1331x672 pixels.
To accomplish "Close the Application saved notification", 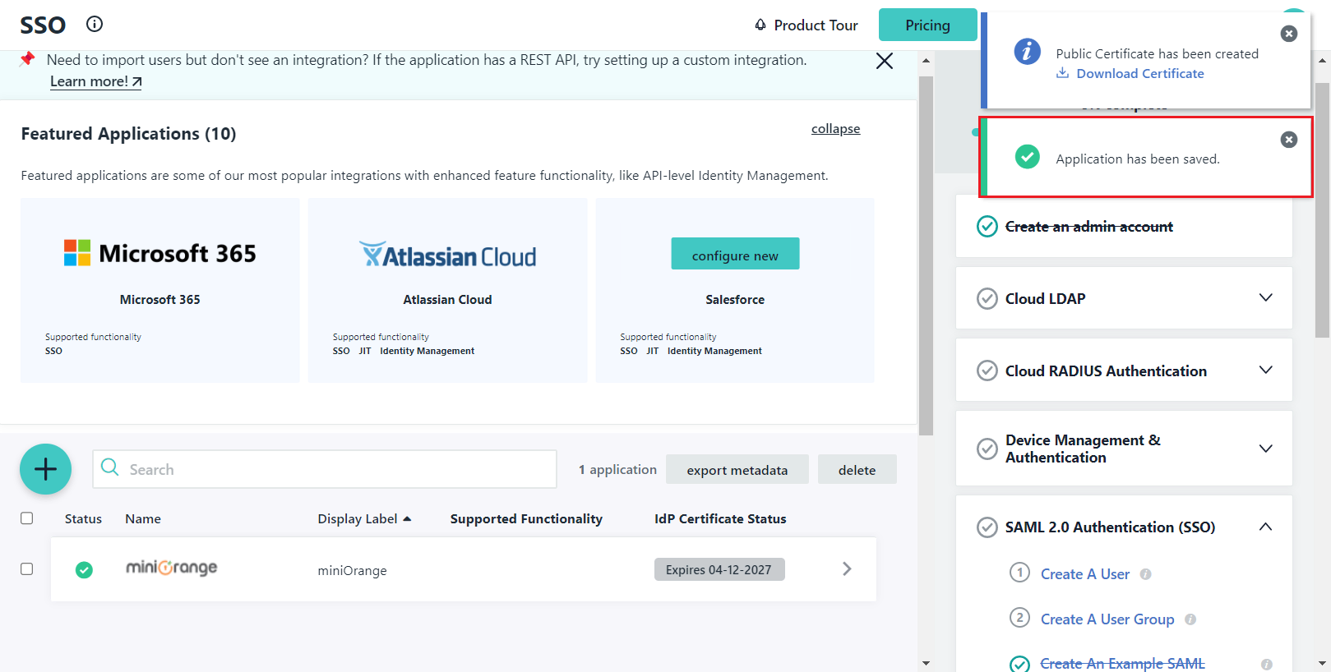I will [1289, 140].
